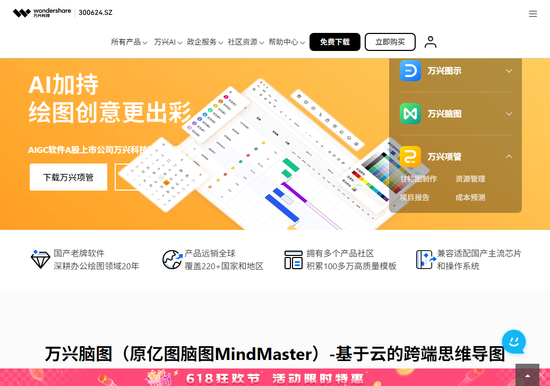Screen dimensions: 550x386
Task: Click the back-to-top arrow button
Action: click(527, 375)
